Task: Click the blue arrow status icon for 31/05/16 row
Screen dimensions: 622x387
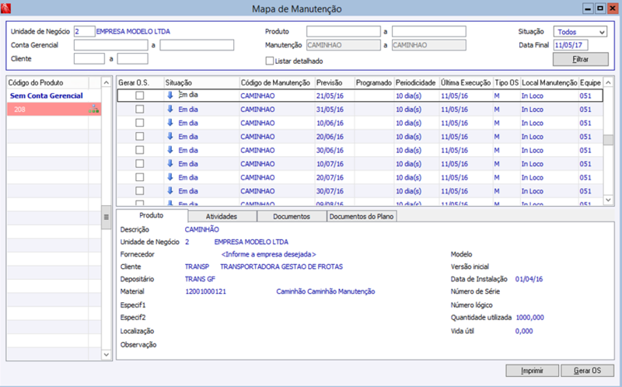Action: click(170, 109)
